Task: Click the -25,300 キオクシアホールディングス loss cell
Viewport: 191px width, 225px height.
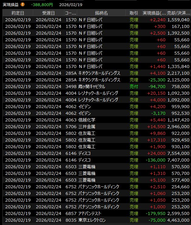Action: pos(157,80)
